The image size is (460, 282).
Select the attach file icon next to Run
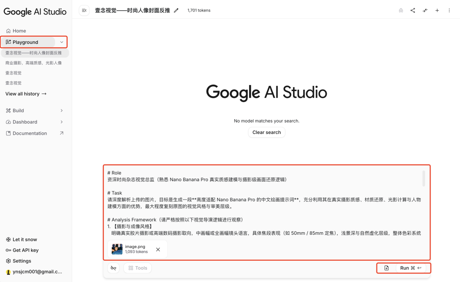tap(386, 268)
